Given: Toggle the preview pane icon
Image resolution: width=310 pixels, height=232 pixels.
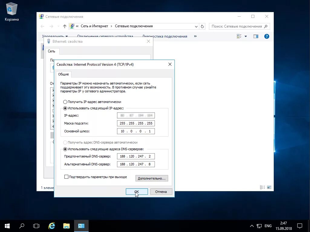Looking at the screenshot, I should tap(256, 36).
